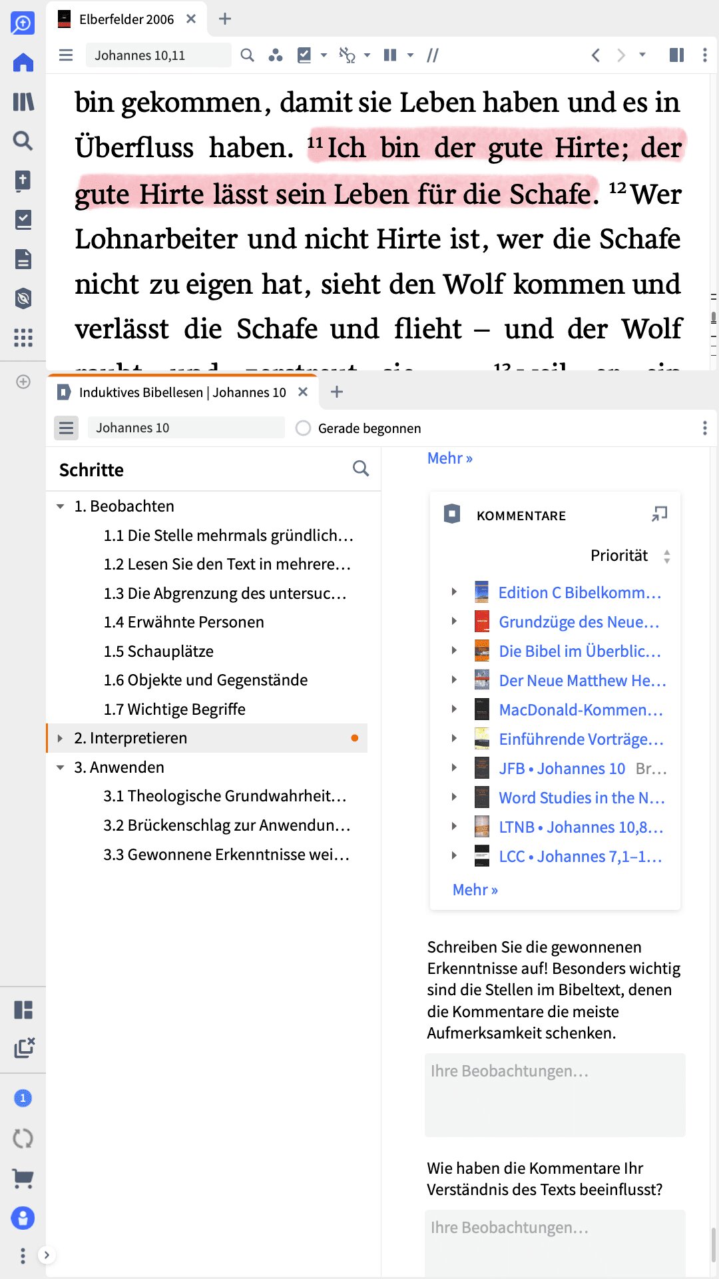
Task: Open 'Word Studies in the N…' link
Action: click(x=582, y=798)
